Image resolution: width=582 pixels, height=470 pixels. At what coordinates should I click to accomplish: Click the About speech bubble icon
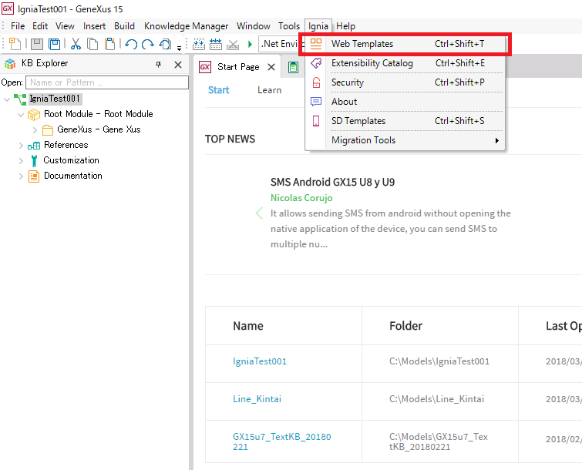(316, 102)
